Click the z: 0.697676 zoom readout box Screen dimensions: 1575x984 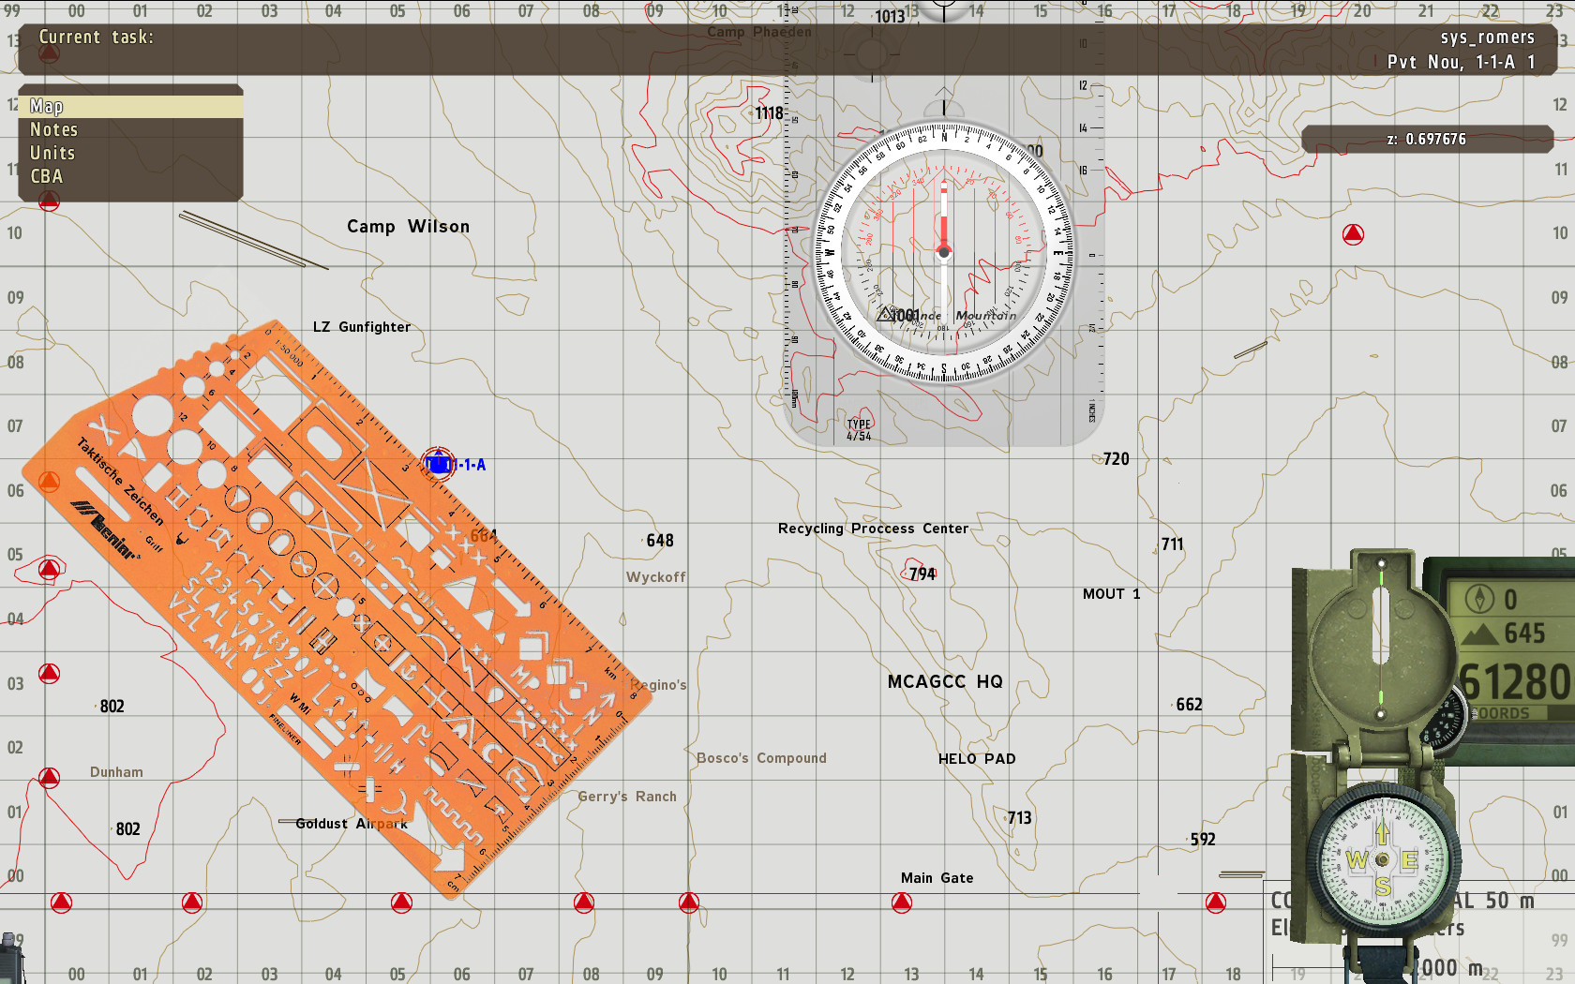[1426, 139]
